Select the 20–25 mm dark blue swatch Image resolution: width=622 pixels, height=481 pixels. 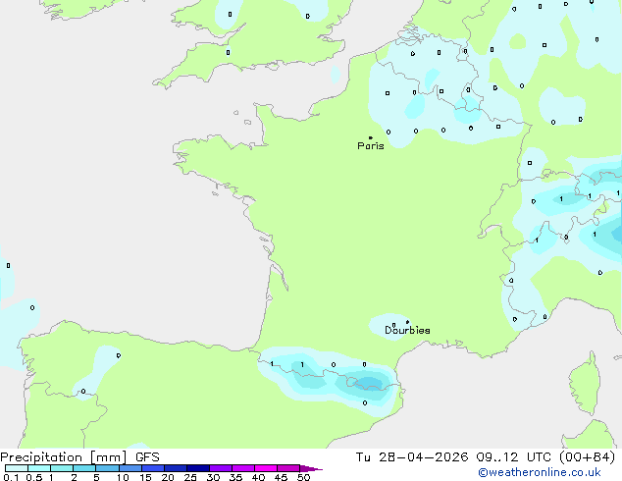(175, 468)
